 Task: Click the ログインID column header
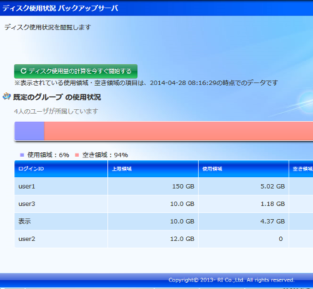[x=61, y=169]
